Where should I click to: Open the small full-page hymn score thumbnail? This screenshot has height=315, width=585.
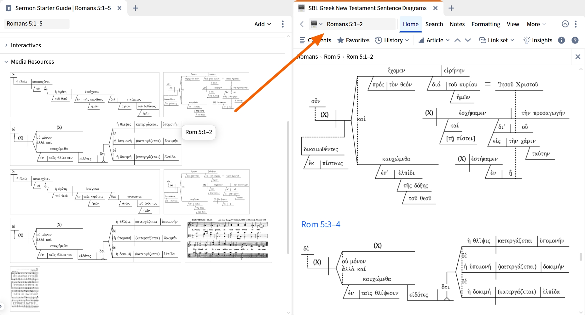click(25, 289)
